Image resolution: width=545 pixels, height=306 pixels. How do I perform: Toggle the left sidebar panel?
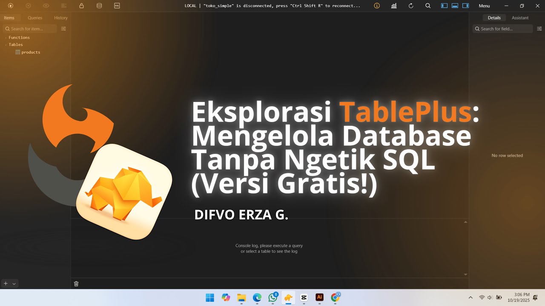coord(444,6)
